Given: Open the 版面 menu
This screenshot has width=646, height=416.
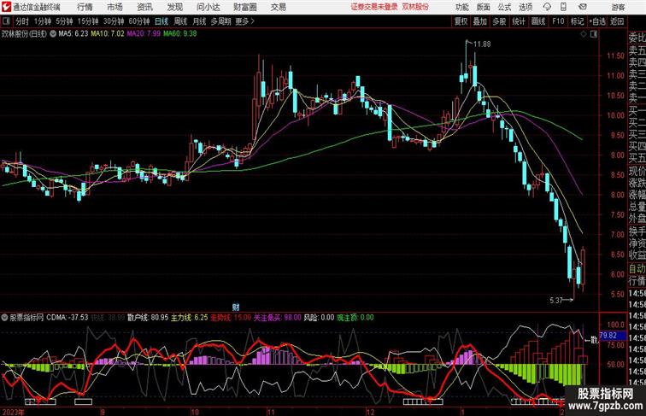Looking at the screenshot, I should 484,7.
